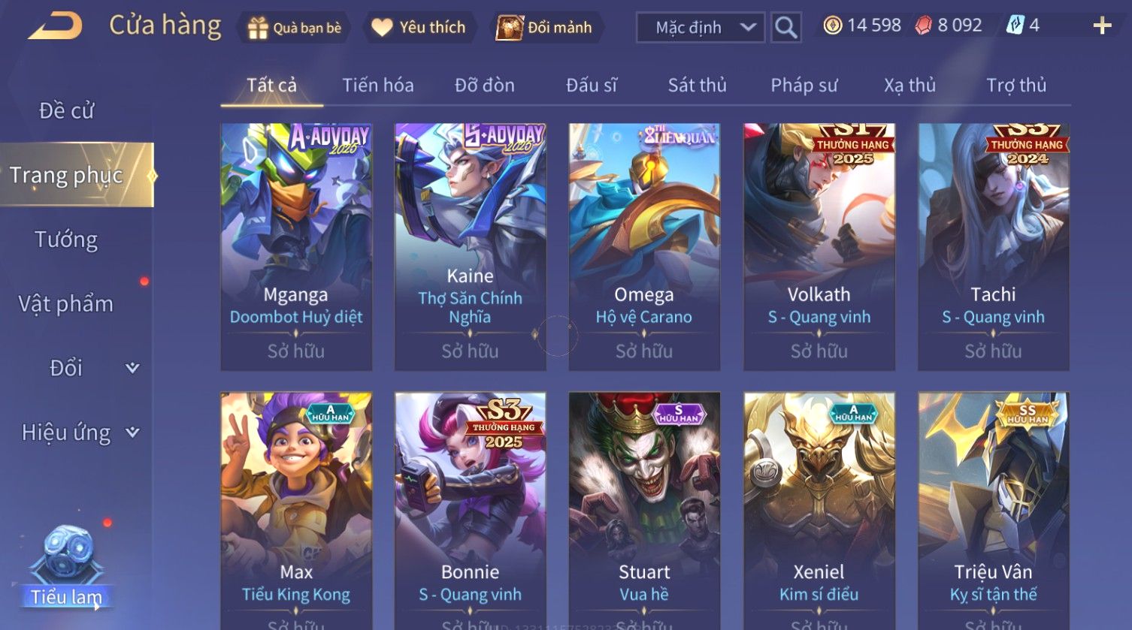Open Yêu thích heart favorites
Screen dimensions: 1132x630
pos(420,28)
